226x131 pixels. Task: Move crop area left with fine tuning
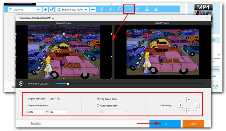[180, 105]
